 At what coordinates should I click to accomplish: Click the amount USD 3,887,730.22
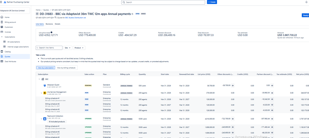pyautogui.click(x=287, y=35)
